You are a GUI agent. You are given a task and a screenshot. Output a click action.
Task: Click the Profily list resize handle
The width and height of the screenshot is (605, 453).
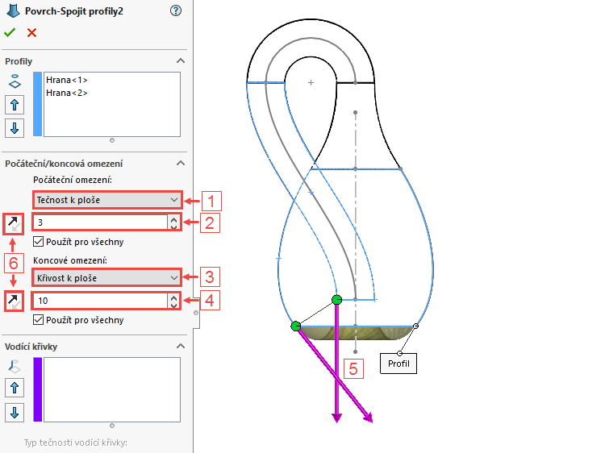[112, 140]
